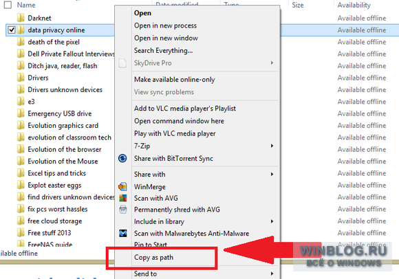Click the free cloud storage folder icon
Image resolution: width=399 pixels, height=279 pixels.
(x=21, y=221)
